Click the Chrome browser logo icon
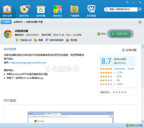Viewport: 144px width, 128px height. tap(8, 34)
